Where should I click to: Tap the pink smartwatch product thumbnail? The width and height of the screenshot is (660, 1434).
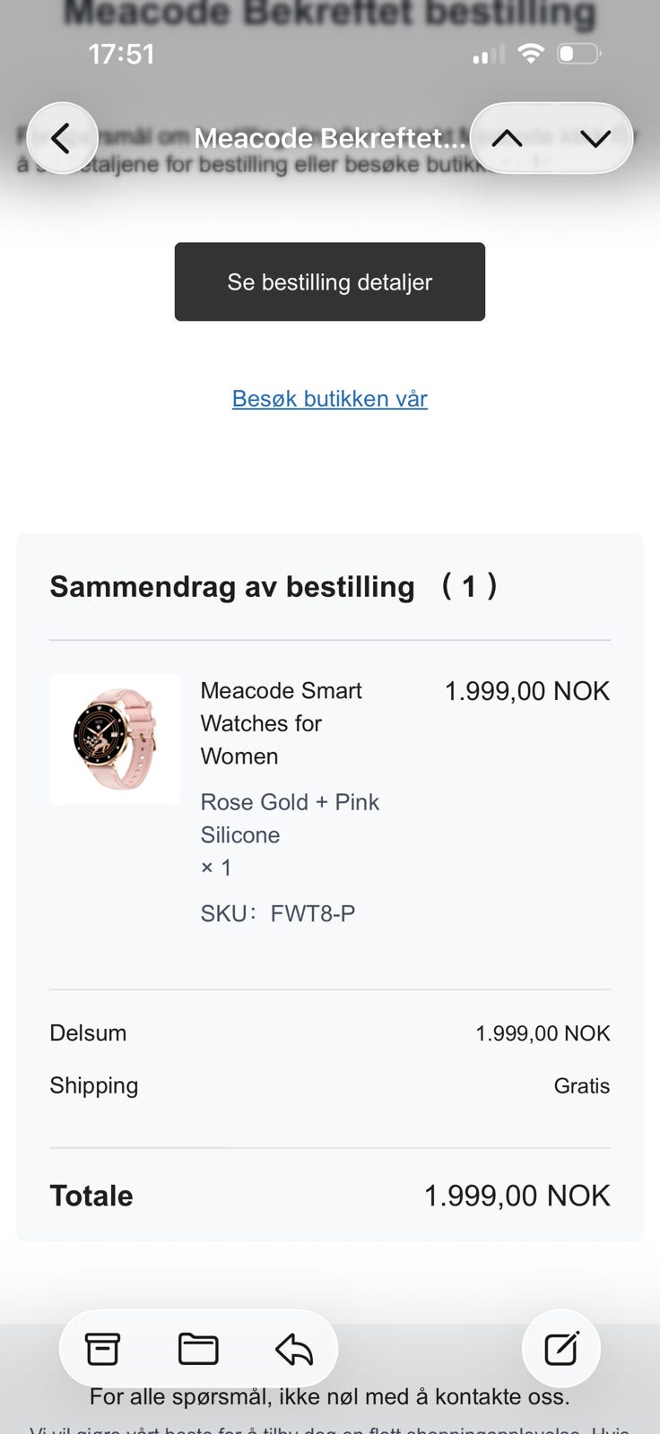(115, 739)
